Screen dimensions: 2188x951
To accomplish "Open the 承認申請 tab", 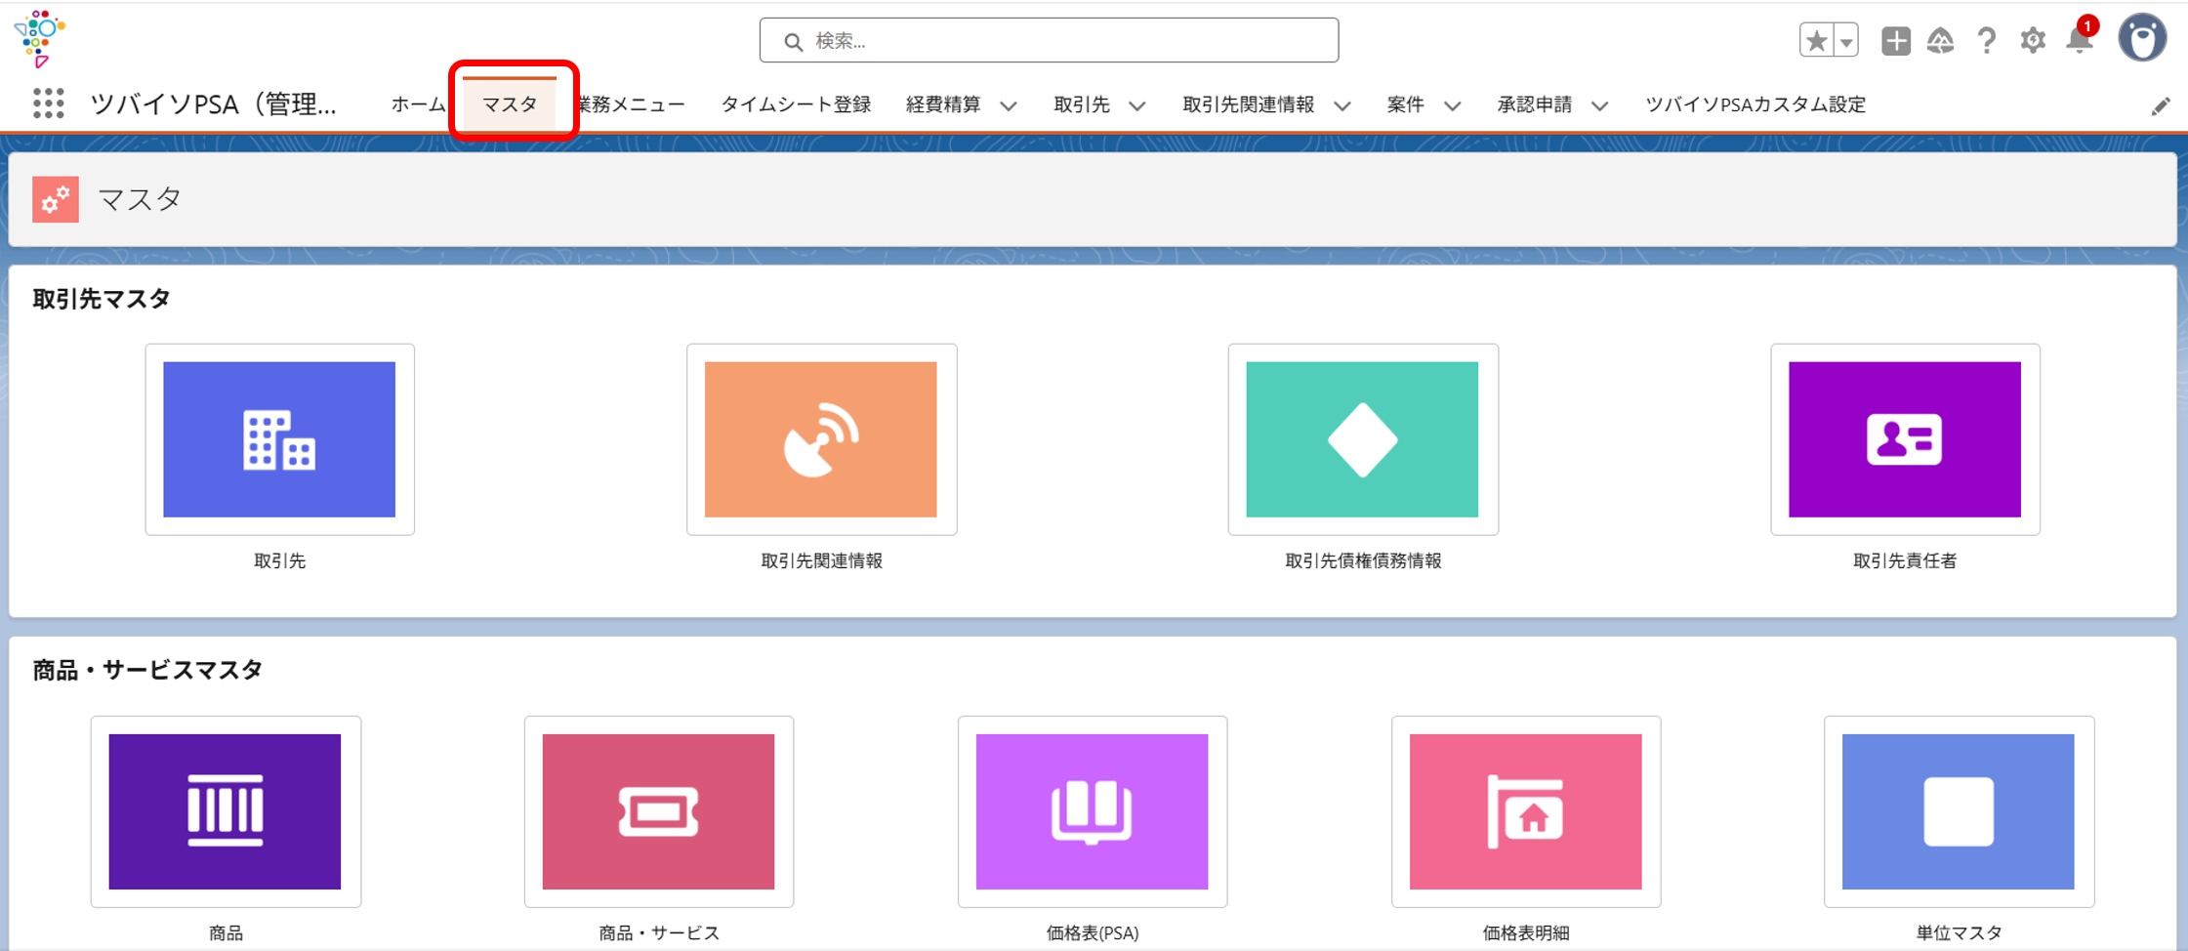I will pyautogui.click(x=1535, y=103).
